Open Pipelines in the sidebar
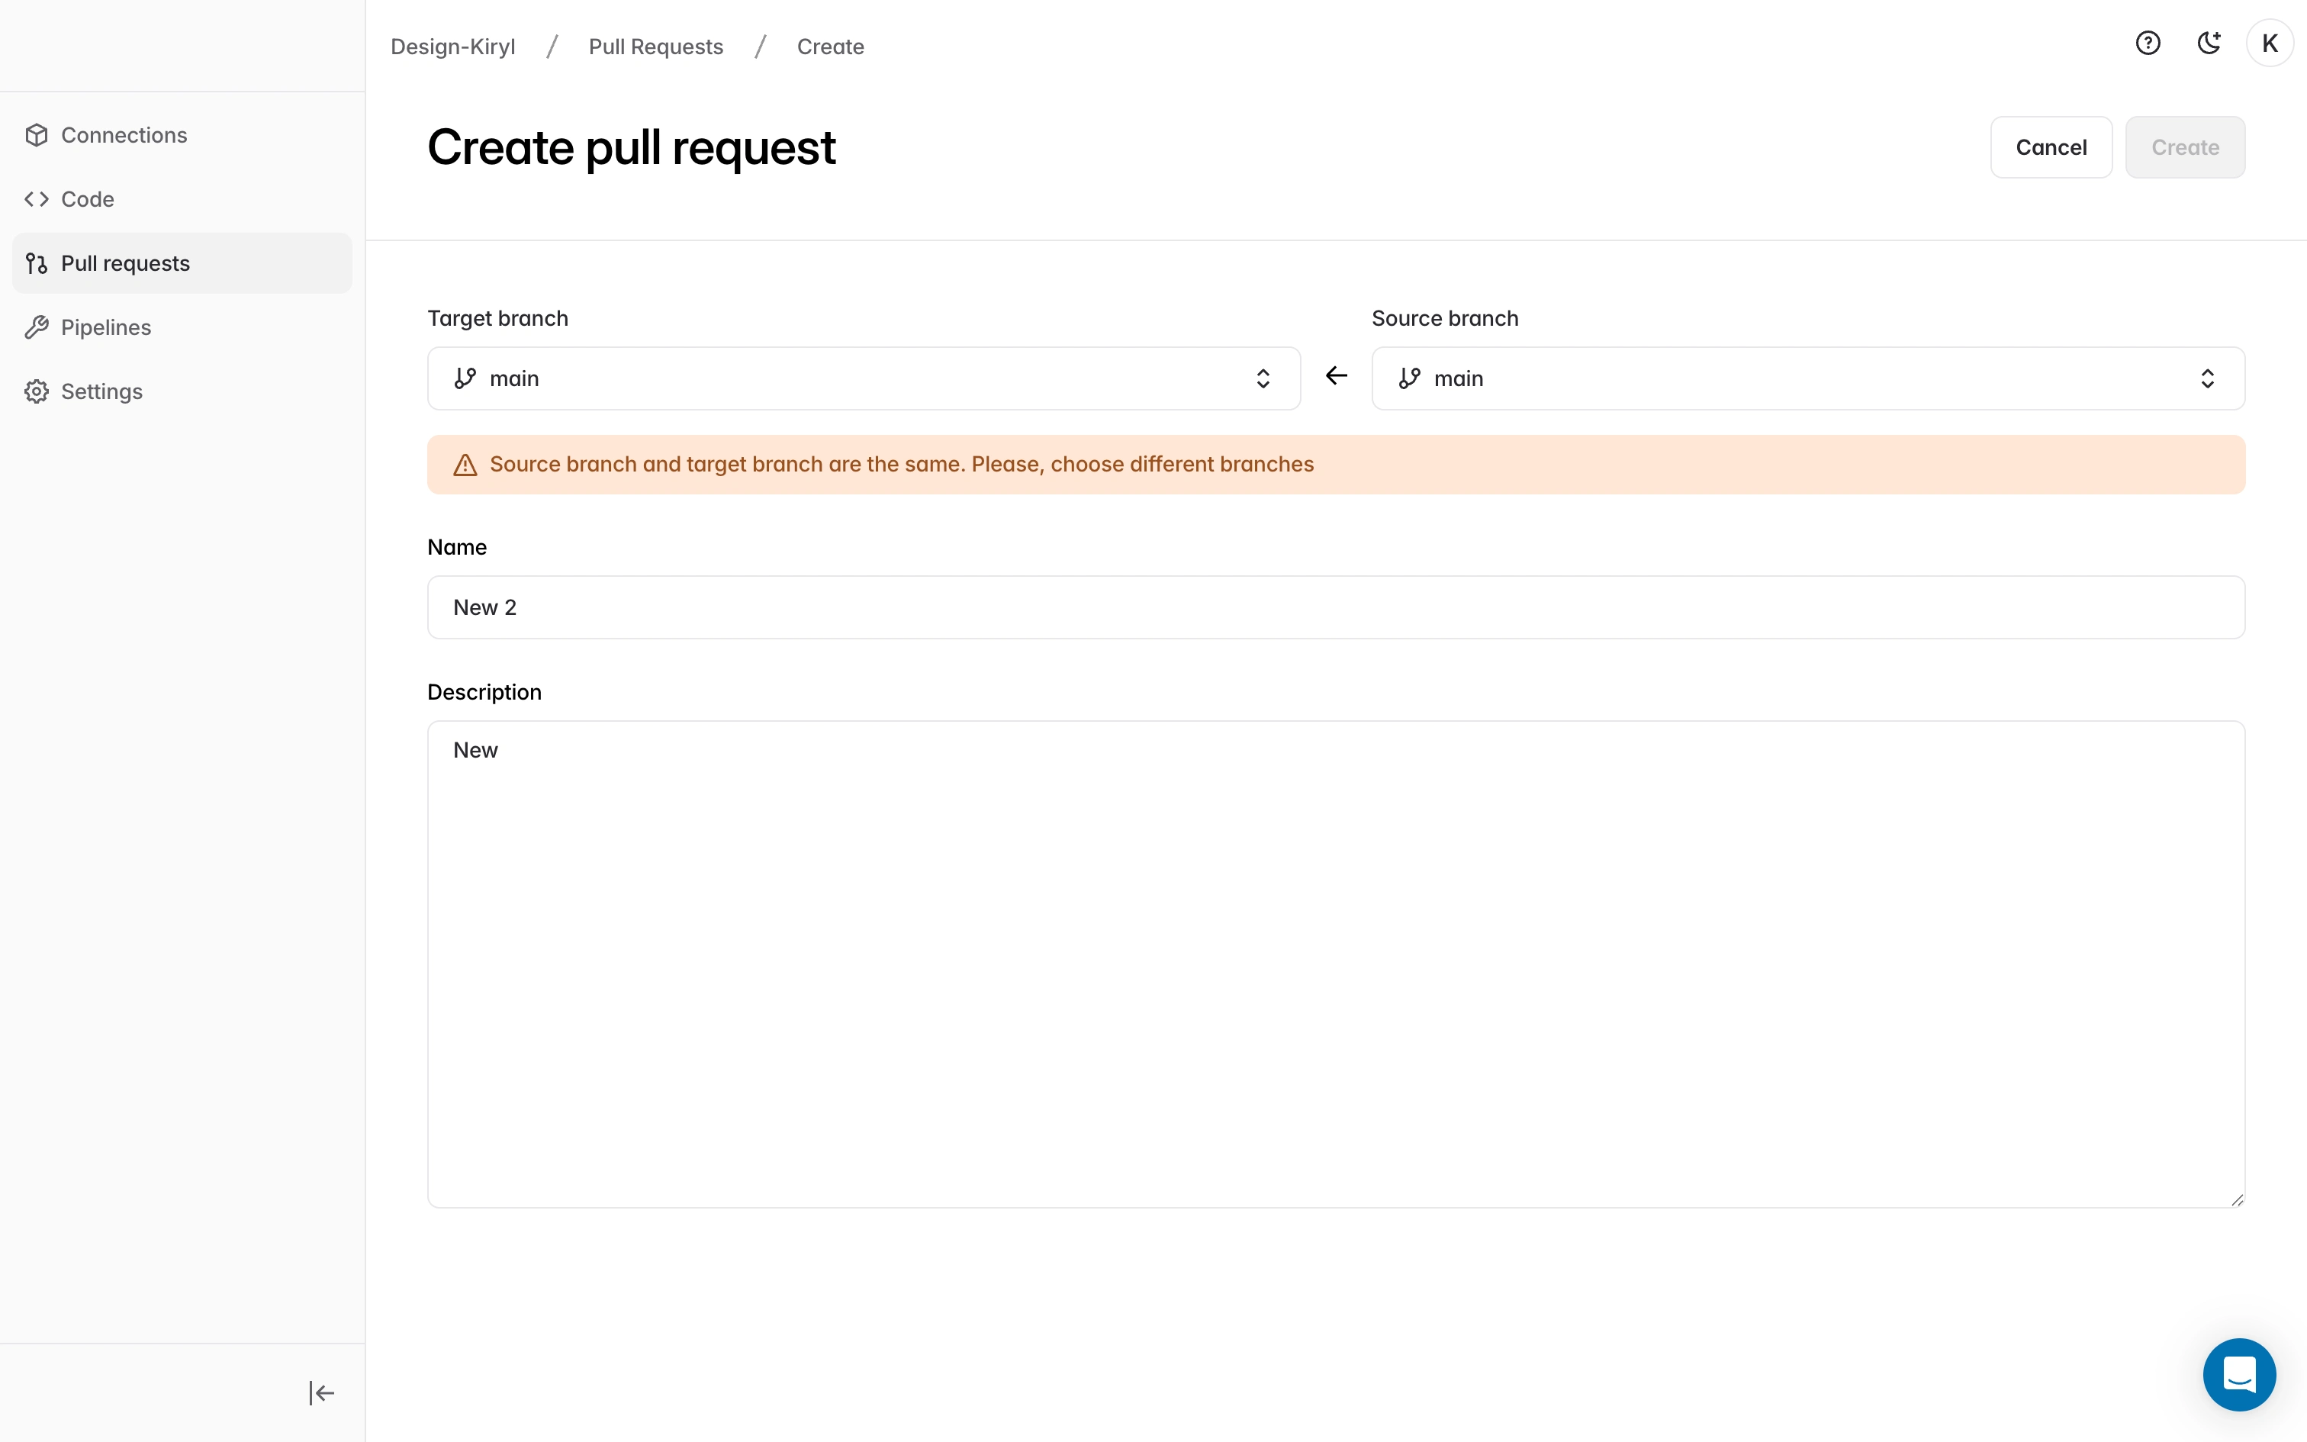 pos(106,327)
